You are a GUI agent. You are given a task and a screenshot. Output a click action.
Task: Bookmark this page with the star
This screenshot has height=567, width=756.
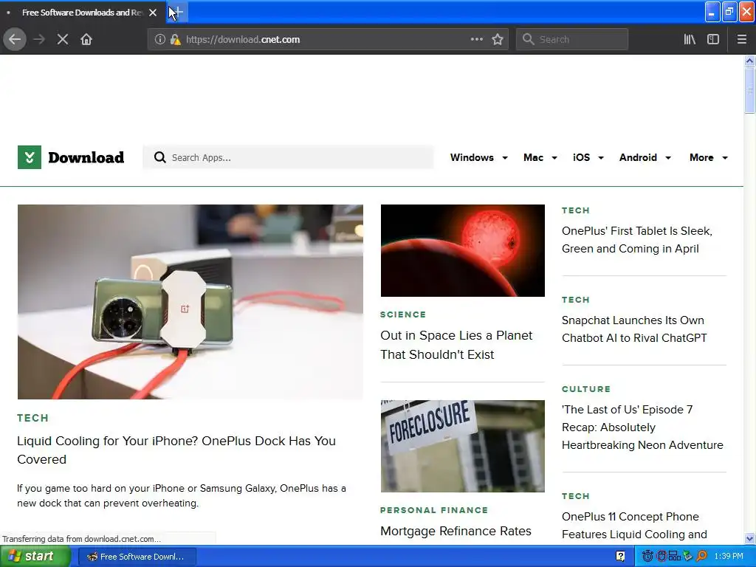click(498, 40)
